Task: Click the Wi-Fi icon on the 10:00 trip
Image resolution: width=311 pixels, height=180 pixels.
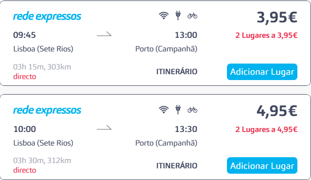Action: [x=164, y=110]
